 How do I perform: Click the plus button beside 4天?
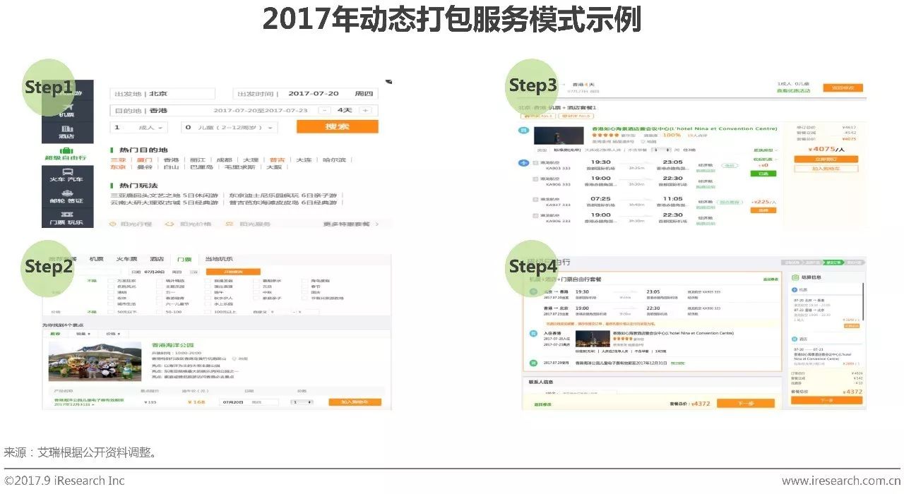pyautogui.click(x=365, y=110)
